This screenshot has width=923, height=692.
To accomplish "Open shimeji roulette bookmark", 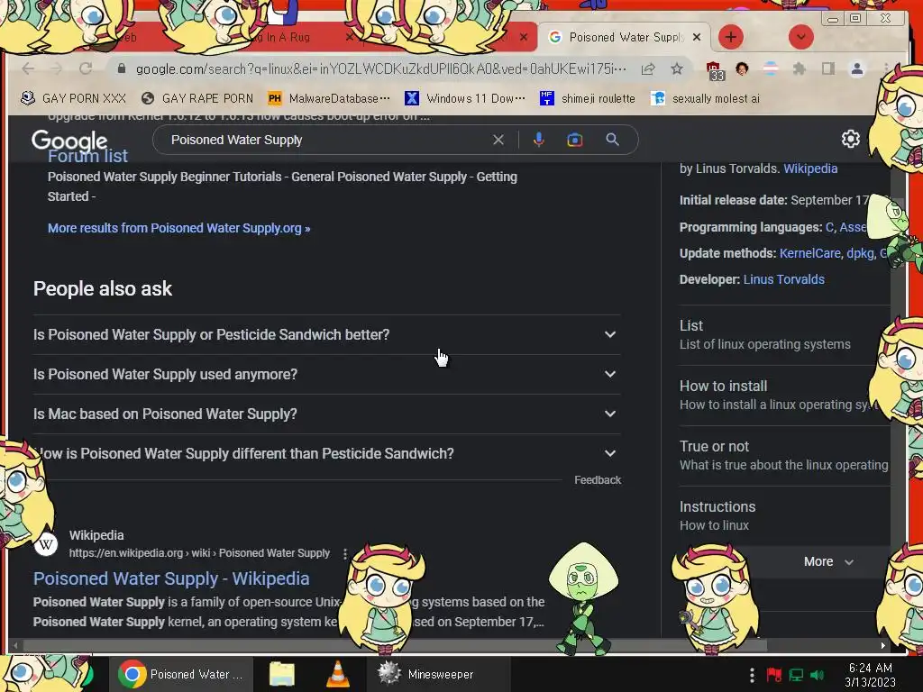I will pyautogui.click(x=588, y=98).
